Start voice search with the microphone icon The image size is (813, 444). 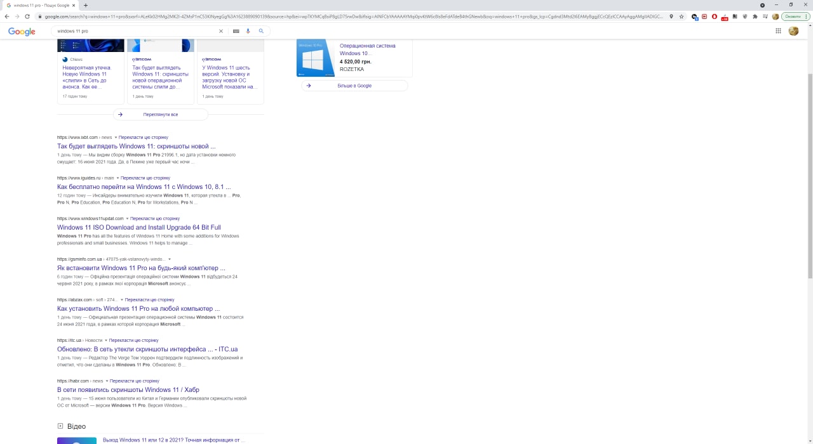(x=248, y=31)
